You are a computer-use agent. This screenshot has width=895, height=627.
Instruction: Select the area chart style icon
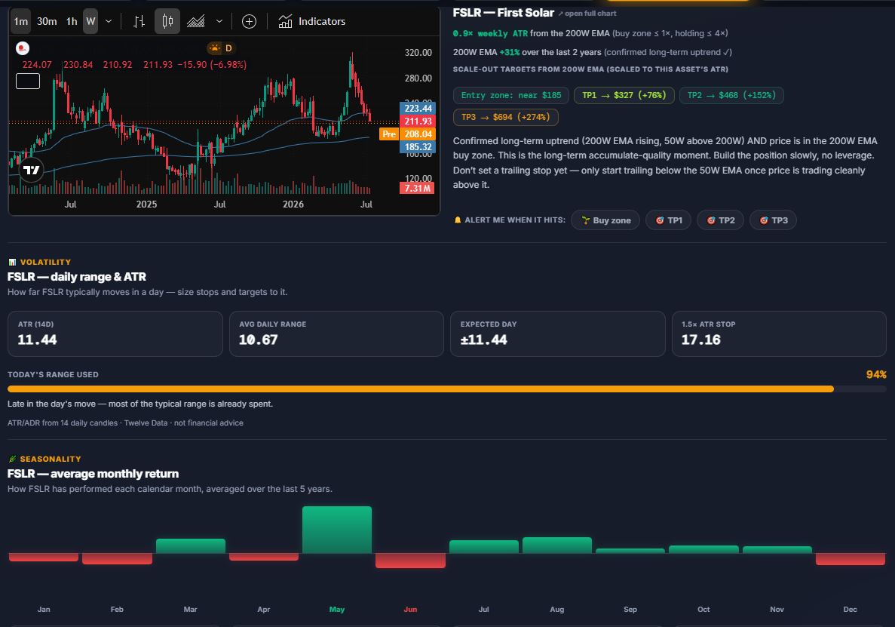pos(196,22)
